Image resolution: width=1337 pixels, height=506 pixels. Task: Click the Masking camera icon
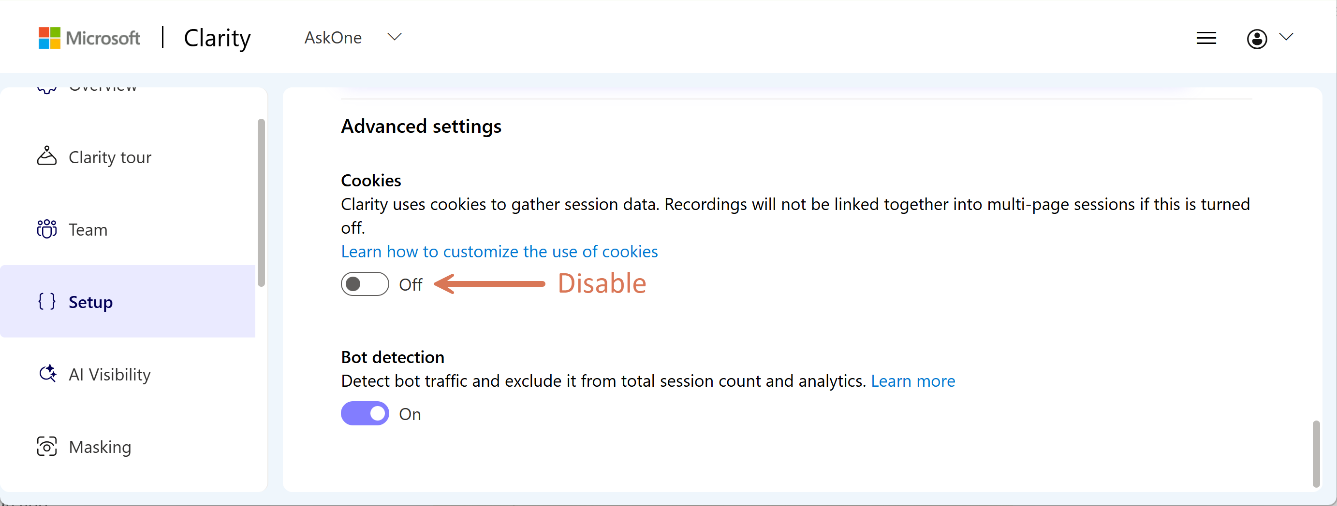point(47,446)
